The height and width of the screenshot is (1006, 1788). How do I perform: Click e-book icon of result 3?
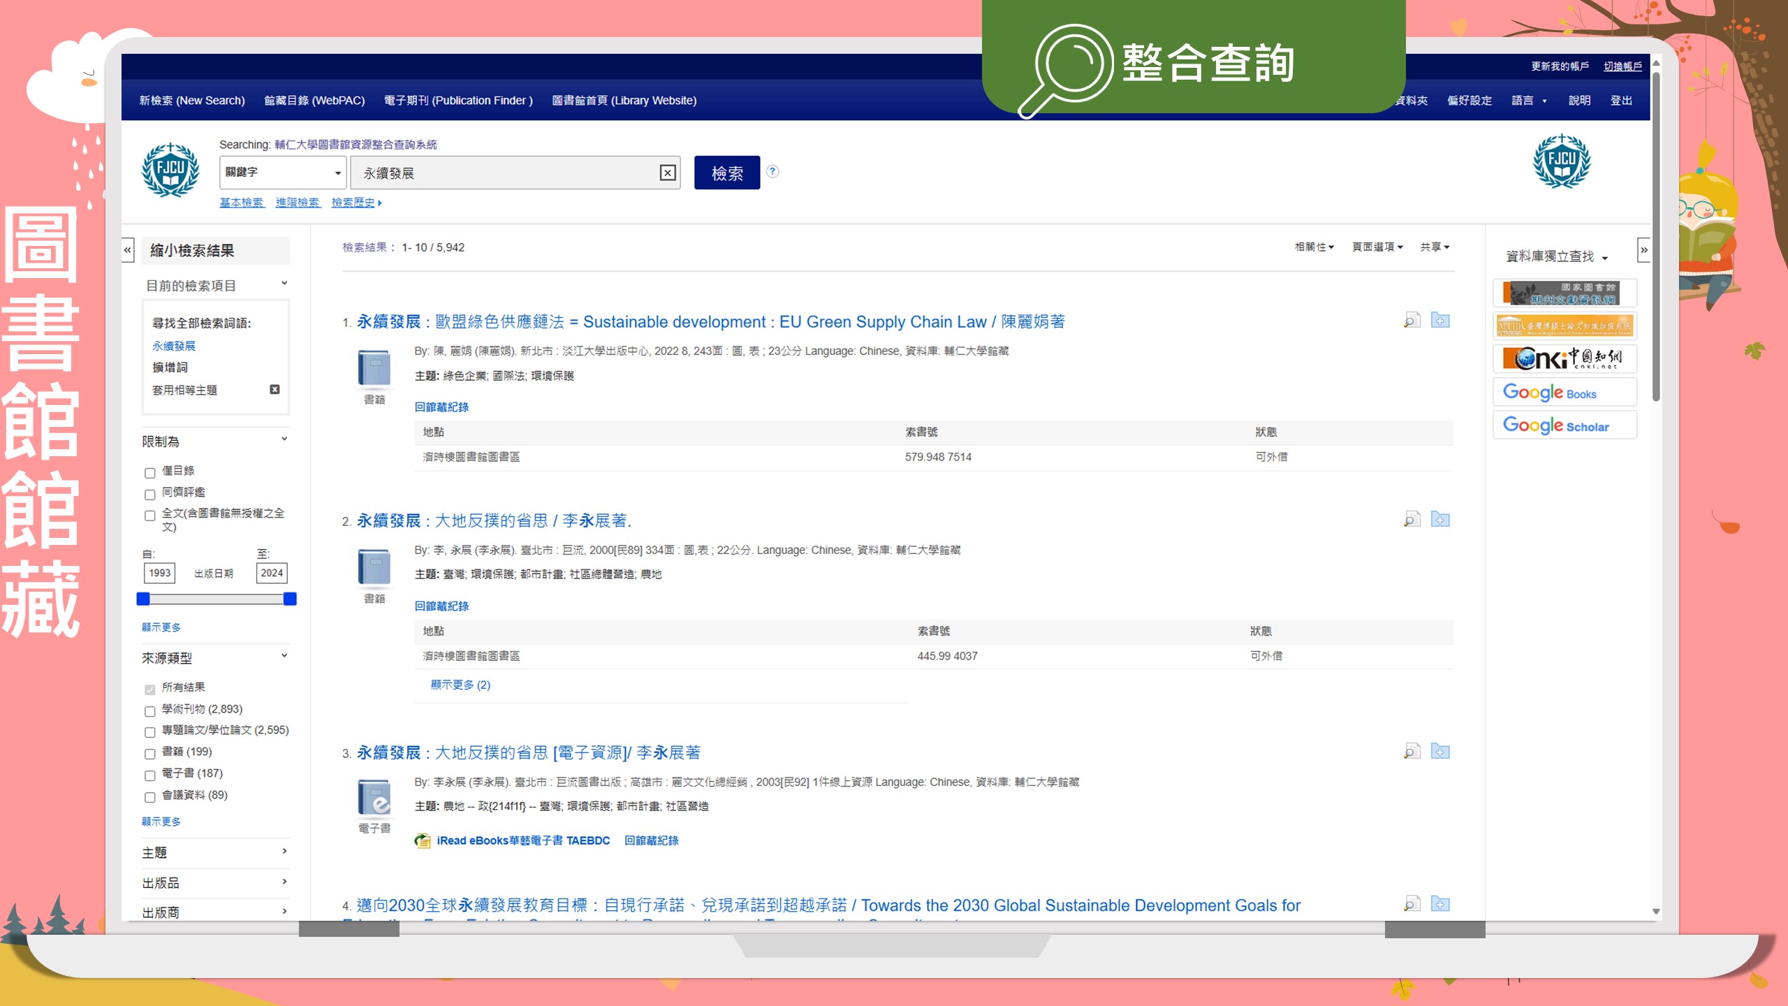pos(374,798)
